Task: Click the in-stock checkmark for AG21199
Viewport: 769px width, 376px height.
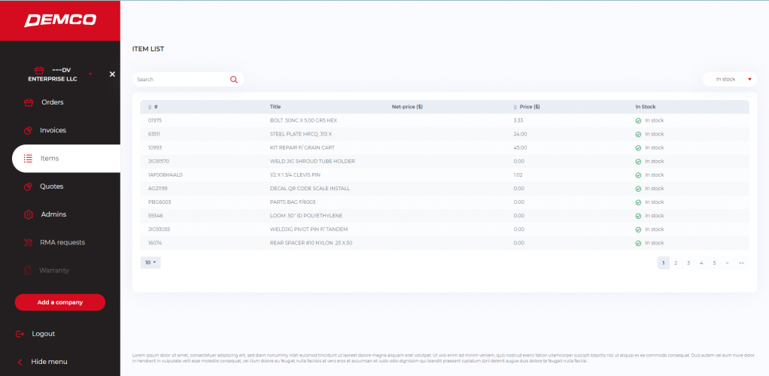Action: (x=638, y=189)
